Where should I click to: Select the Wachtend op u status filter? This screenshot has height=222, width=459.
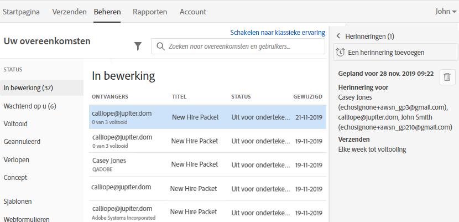click(30, 106)
